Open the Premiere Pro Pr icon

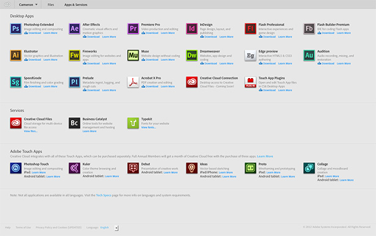[x=133, y=29]
